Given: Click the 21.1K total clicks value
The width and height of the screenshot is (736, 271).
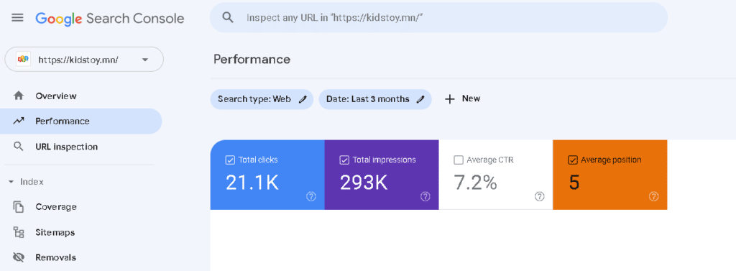Looking at the screenshot, I should point(252,183).
